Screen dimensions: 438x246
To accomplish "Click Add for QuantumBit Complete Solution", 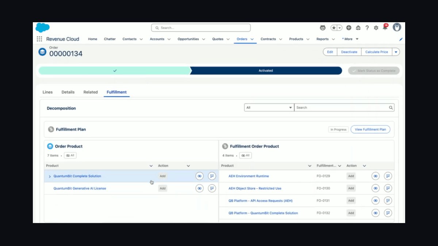I will (163, 176).
